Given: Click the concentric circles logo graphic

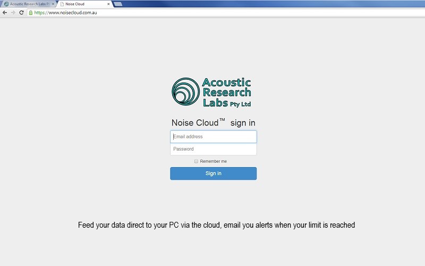Looking at the screenshot, I should pyautogui.click(x=185, y=92).
